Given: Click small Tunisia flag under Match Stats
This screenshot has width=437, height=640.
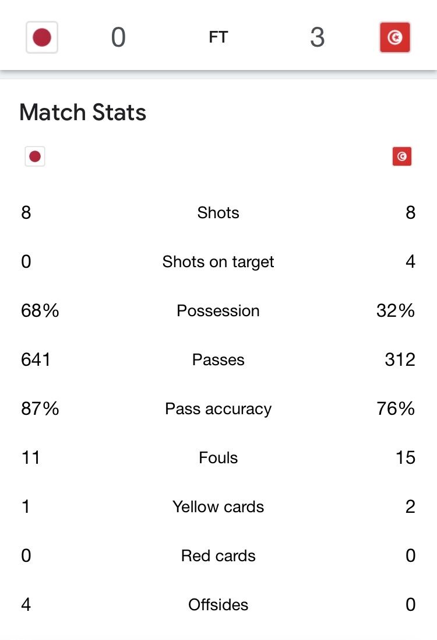Looking at the screenshot, I should pos(402,156).
